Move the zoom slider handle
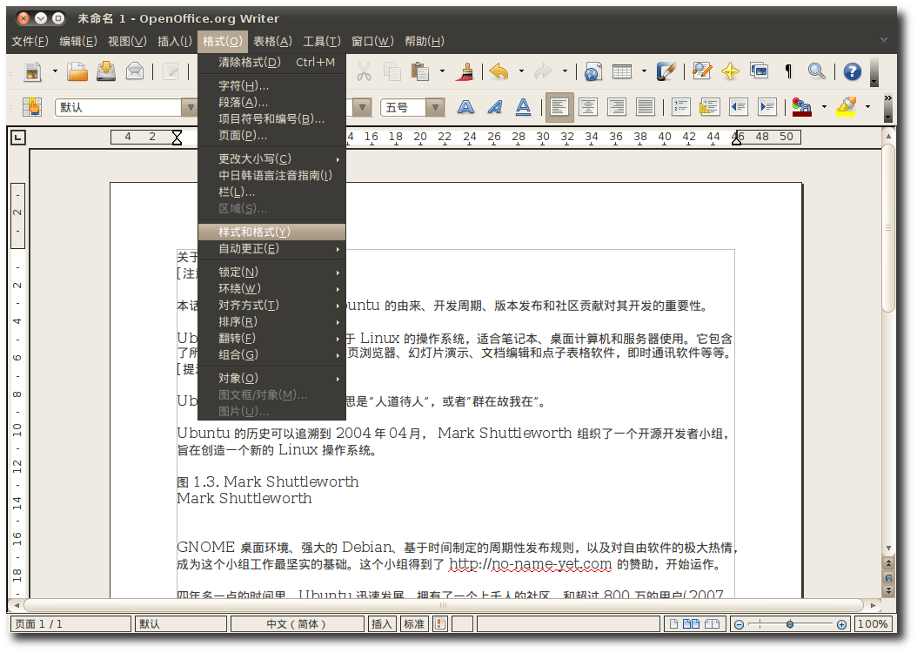The width and height of the screenshot is (917, 653). click(789, 625)
